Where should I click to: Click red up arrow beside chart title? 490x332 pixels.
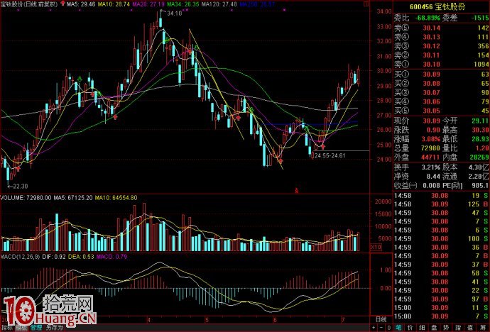point(62,4)
